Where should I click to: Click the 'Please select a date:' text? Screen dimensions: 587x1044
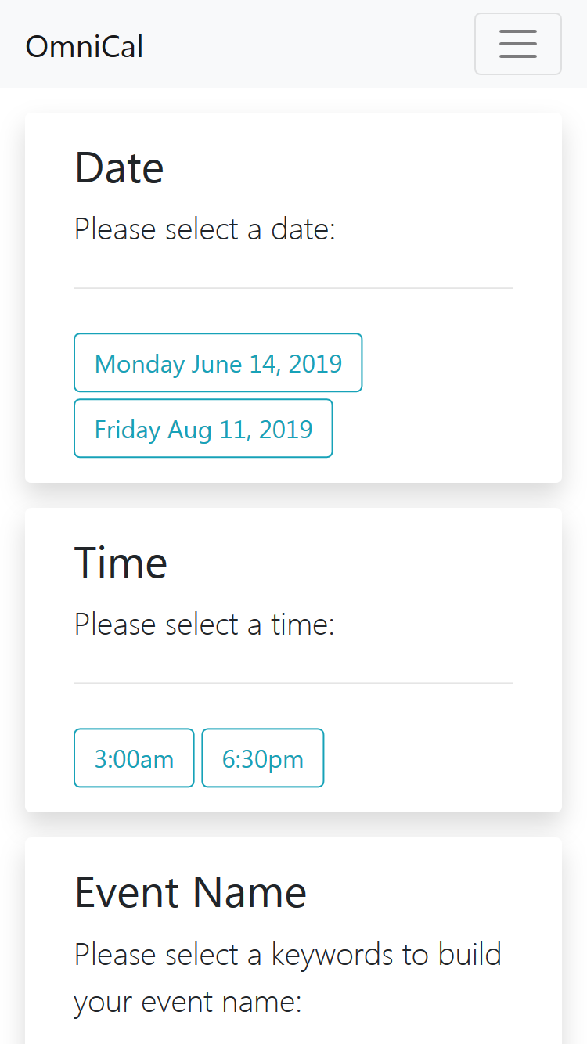click(205, 229)
